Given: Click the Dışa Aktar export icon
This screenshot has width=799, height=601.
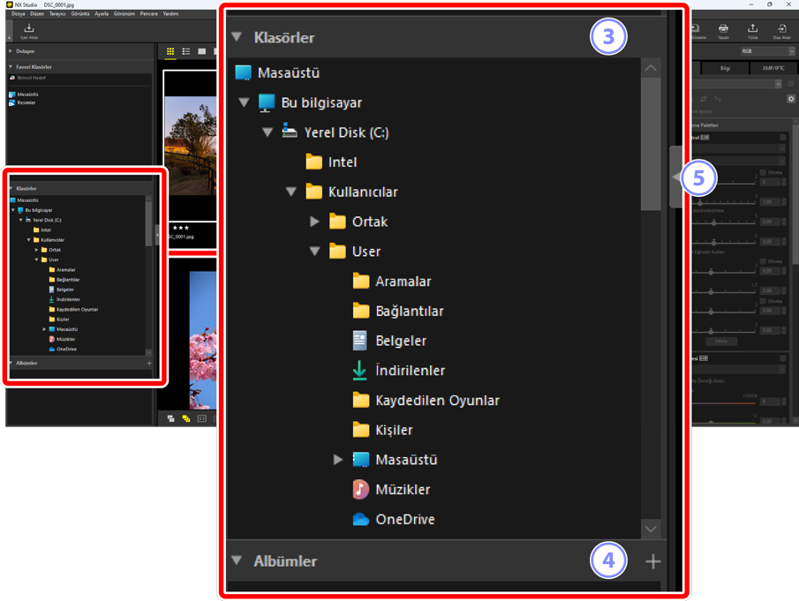Looking at the screenshot, I should 782,31.
